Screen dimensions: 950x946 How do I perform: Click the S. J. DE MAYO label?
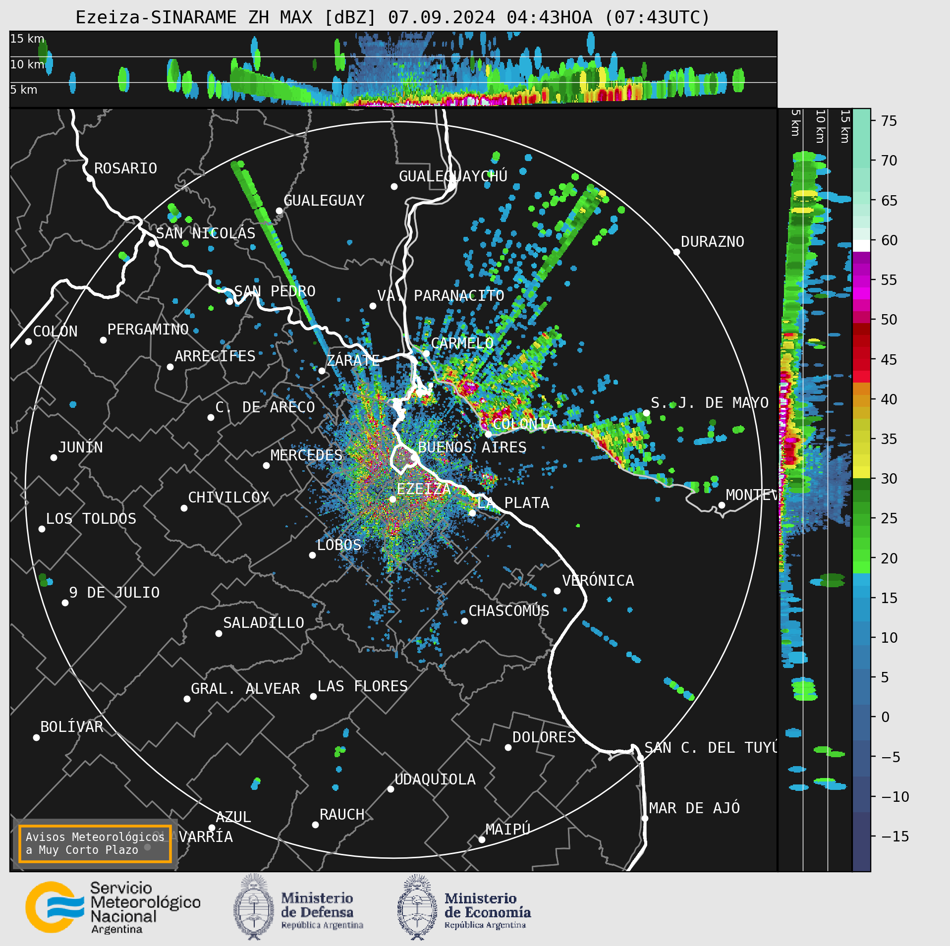[710, 403]
